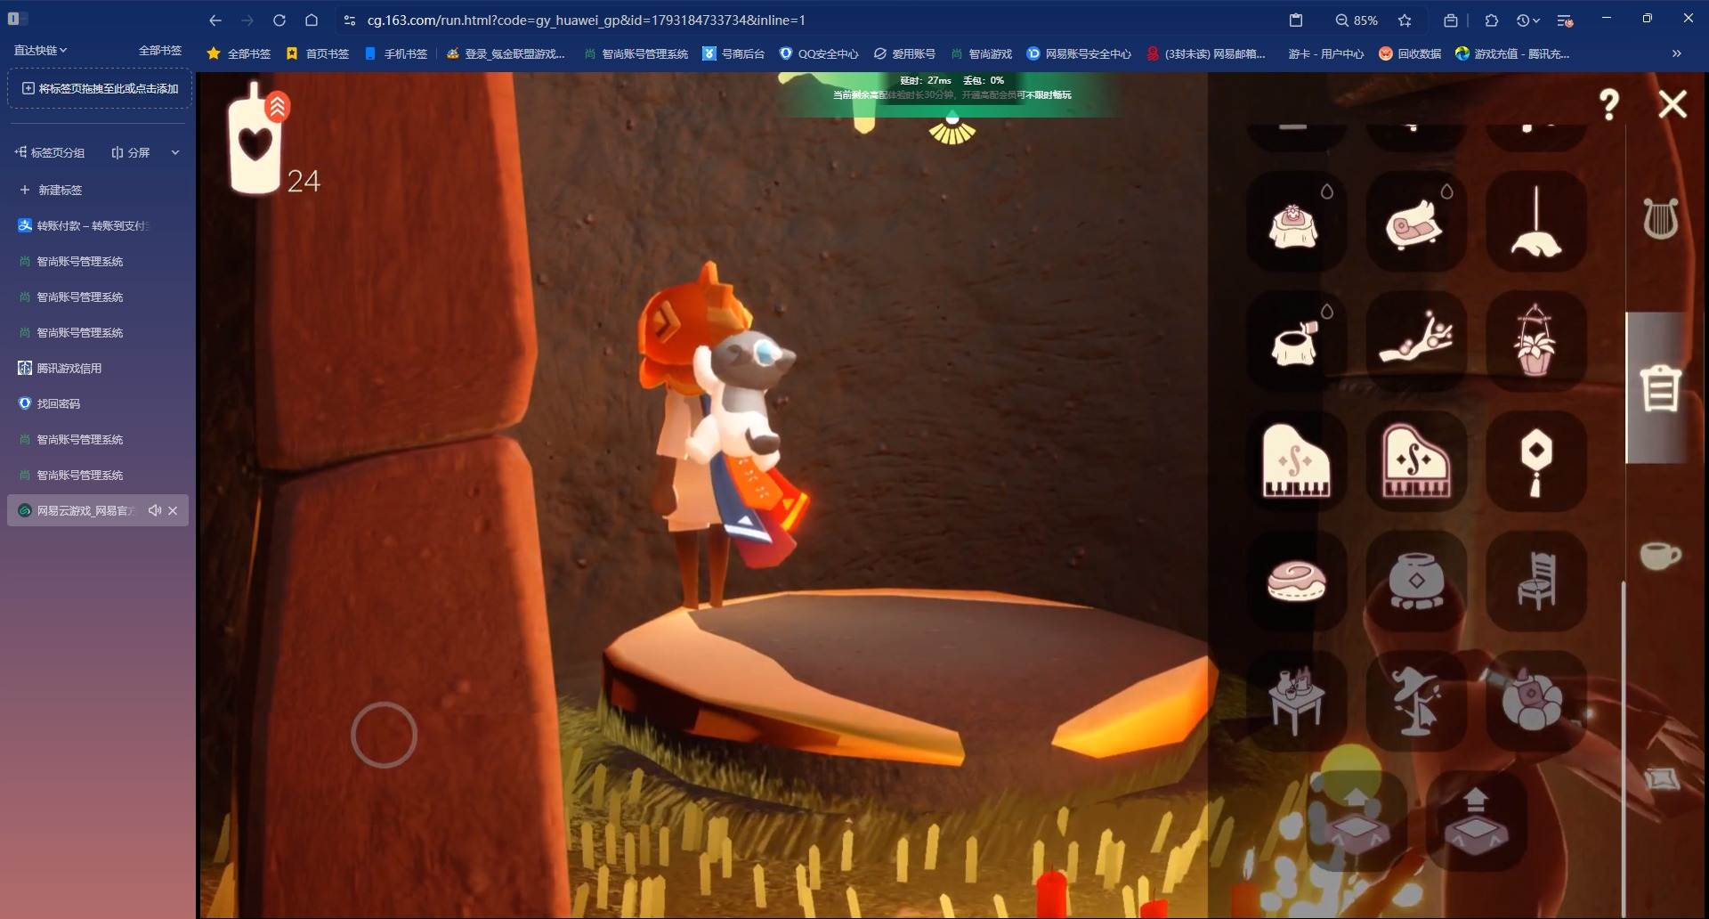Reload the current page
Screen dimensions: 1709x919
(x=279, y=20)
